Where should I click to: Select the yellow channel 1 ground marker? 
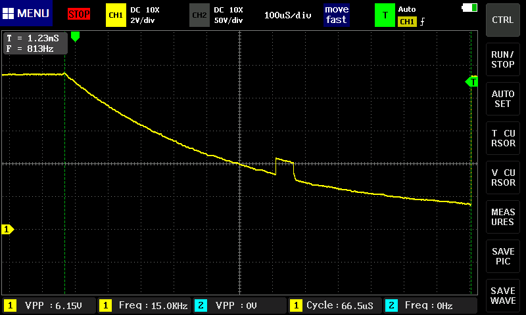point(7,229)
